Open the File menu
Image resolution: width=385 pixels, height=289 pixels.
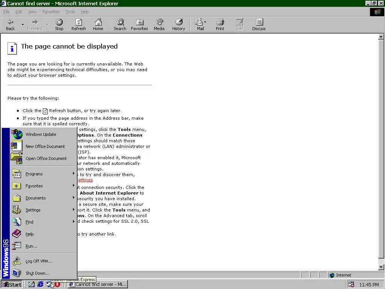pyautogui.click(x=6, y=12)
